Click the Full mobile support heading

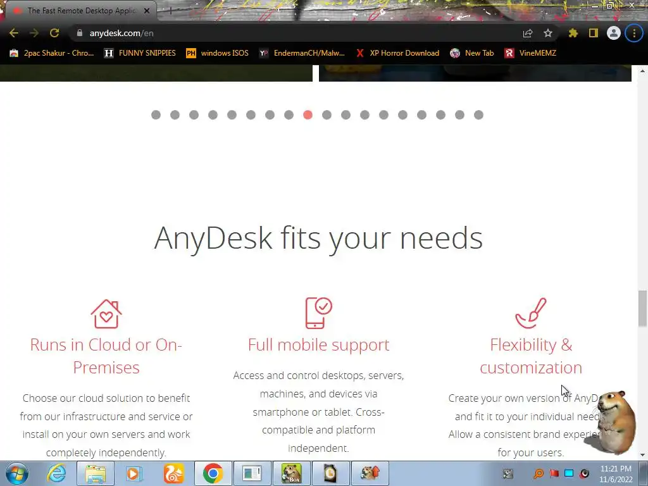pyautogui.click(x=319, y=345)
